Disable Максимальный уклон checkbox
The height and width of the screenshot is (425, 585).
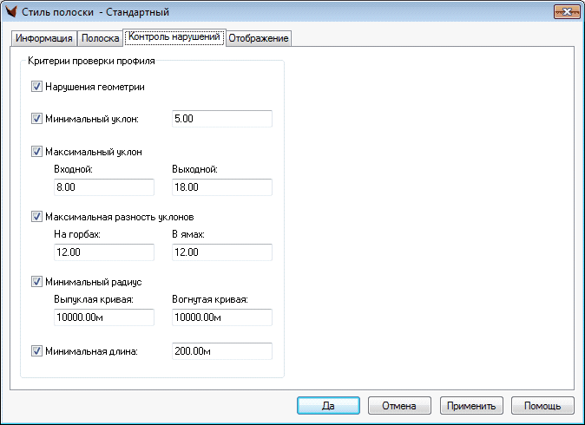click(36, 152)
